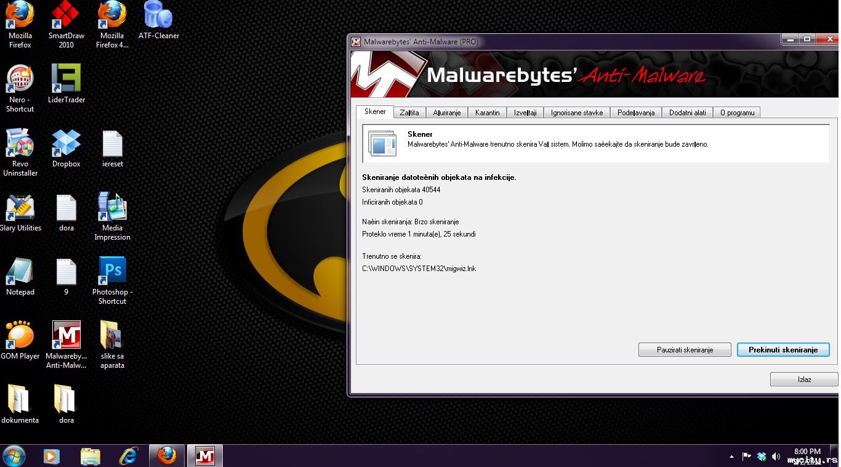Image resolution: width=841 pixels, height=467 pixels.
Task: Go to the Ažuriranje tab
Action: coord(447,113)
